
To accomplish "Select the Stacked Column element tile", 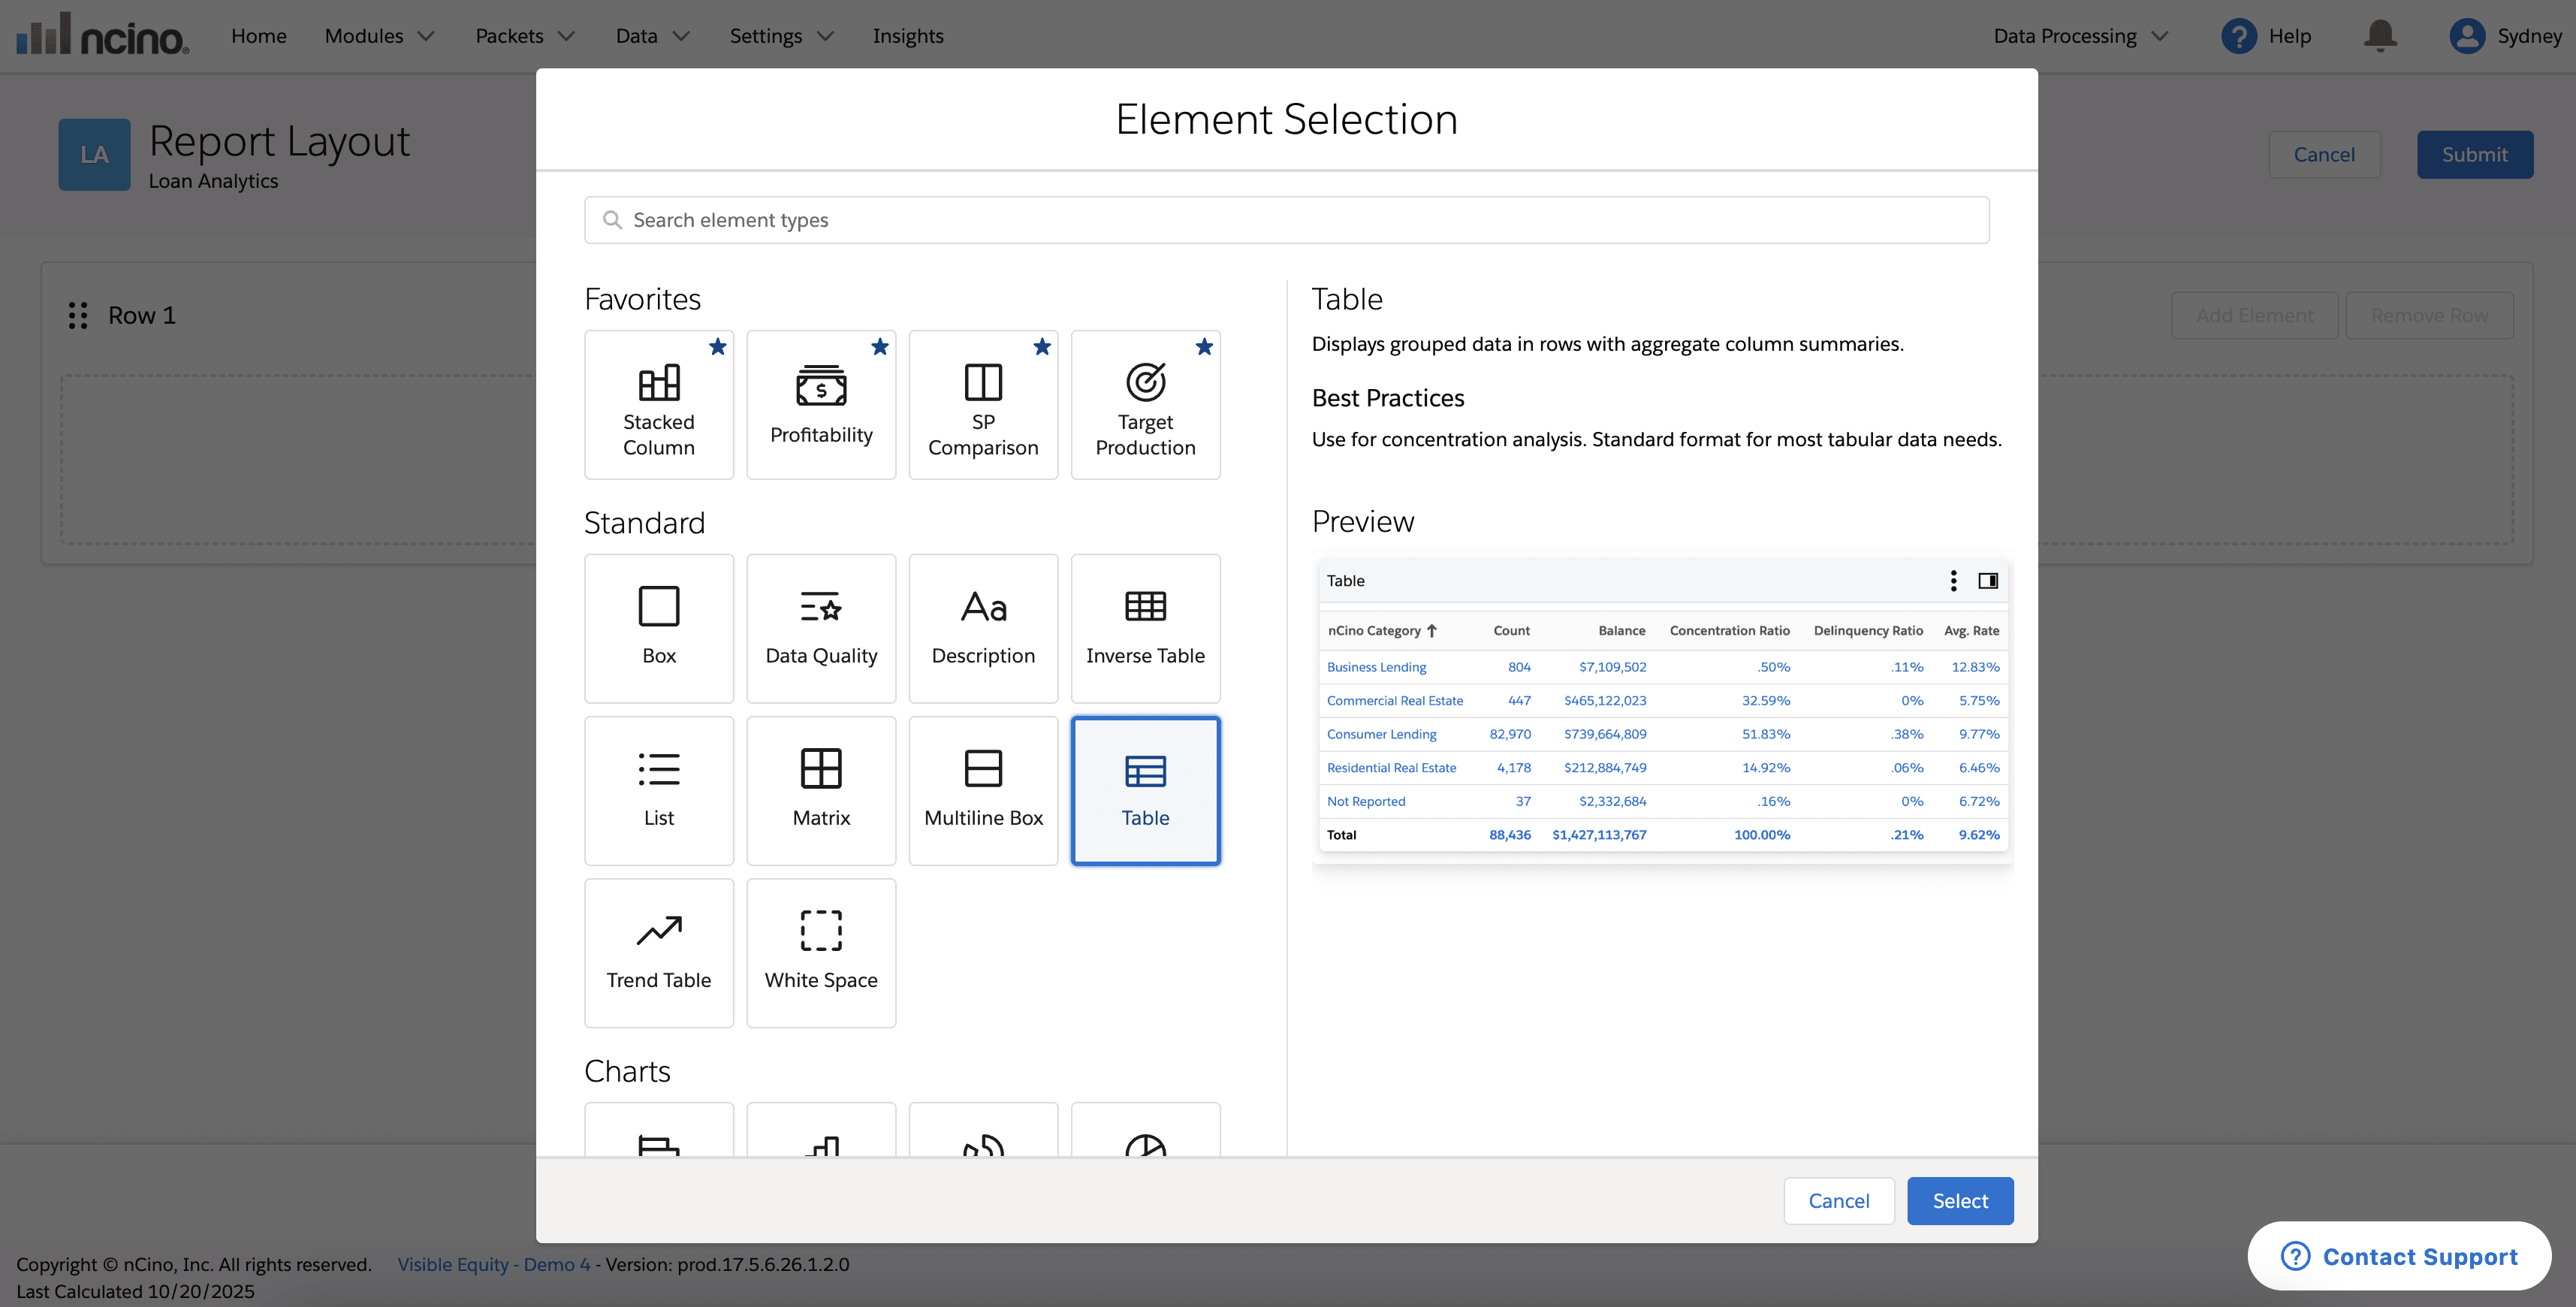I will (658, 405).
